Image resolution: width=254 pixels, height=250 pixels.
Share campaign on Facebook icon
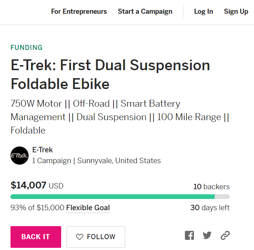click(189, 236)
